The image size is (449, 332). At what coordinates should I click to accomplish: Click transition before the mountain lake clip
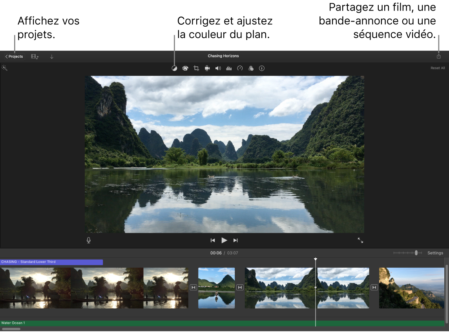(240, 287)
